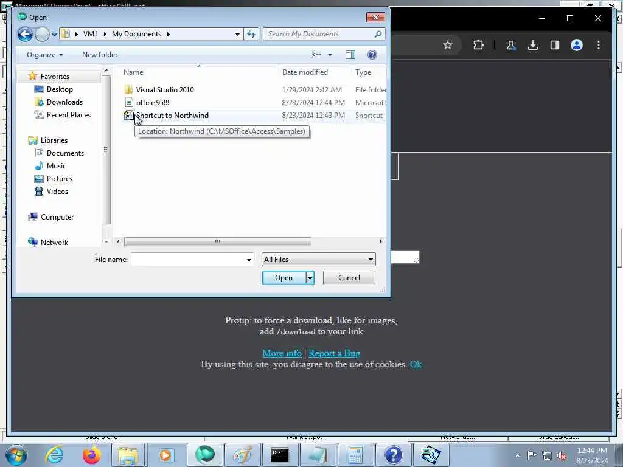Open Firefox from taskbar
Image resolution: width=623 pixels, height=467 pixels.
91,455
